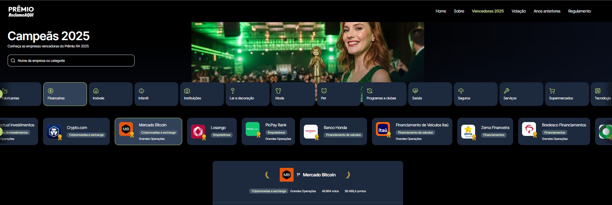
Task: Choose the Banco Honda card
Action: point(333,131)
